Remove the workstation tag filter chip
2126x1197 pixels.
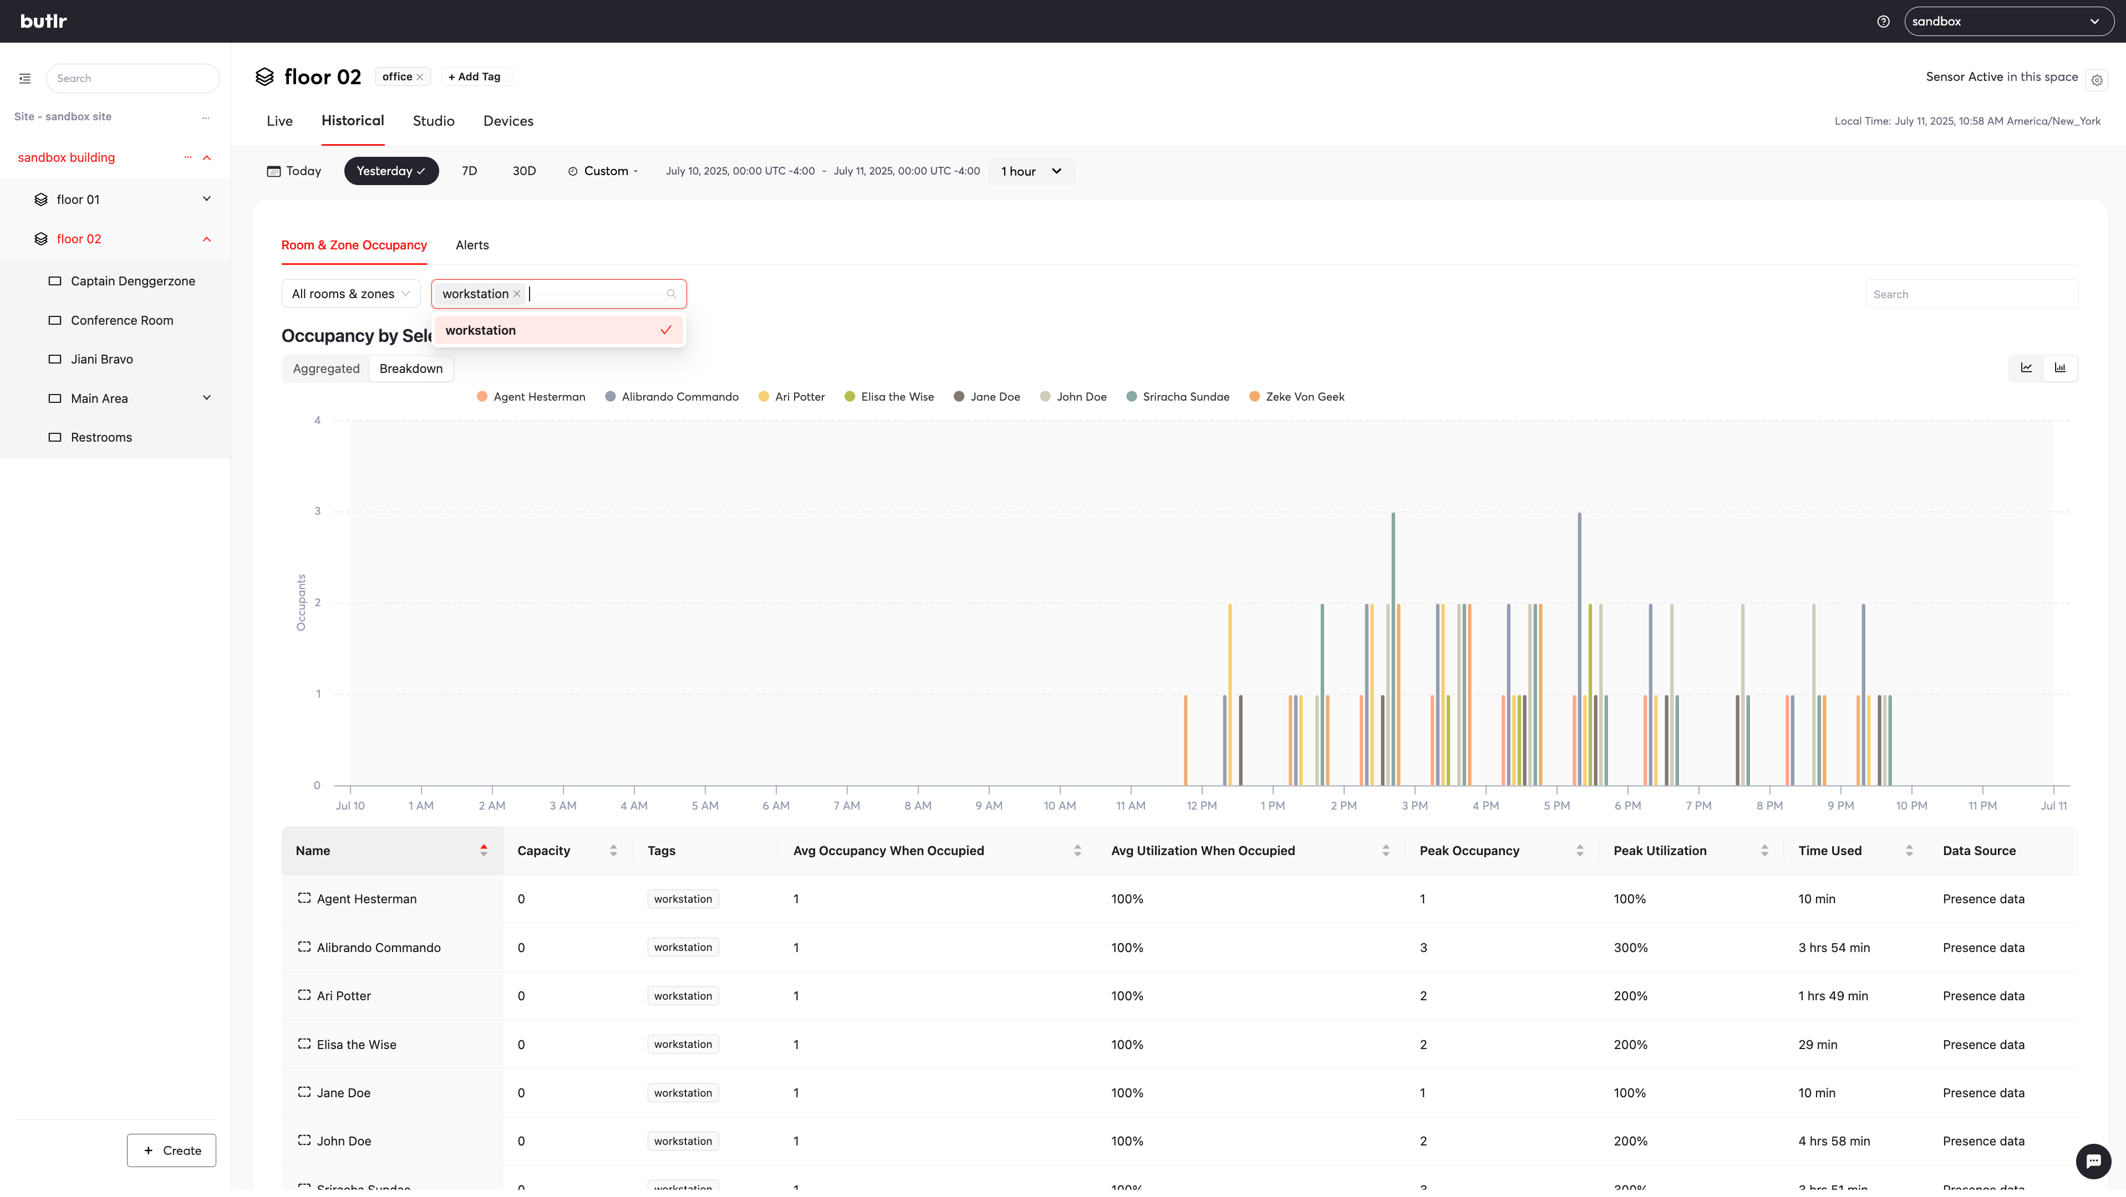tap(517, 294)
